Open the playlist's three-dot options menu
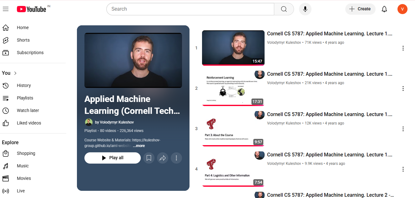415x198 pixels. click(x=176, y=158)
